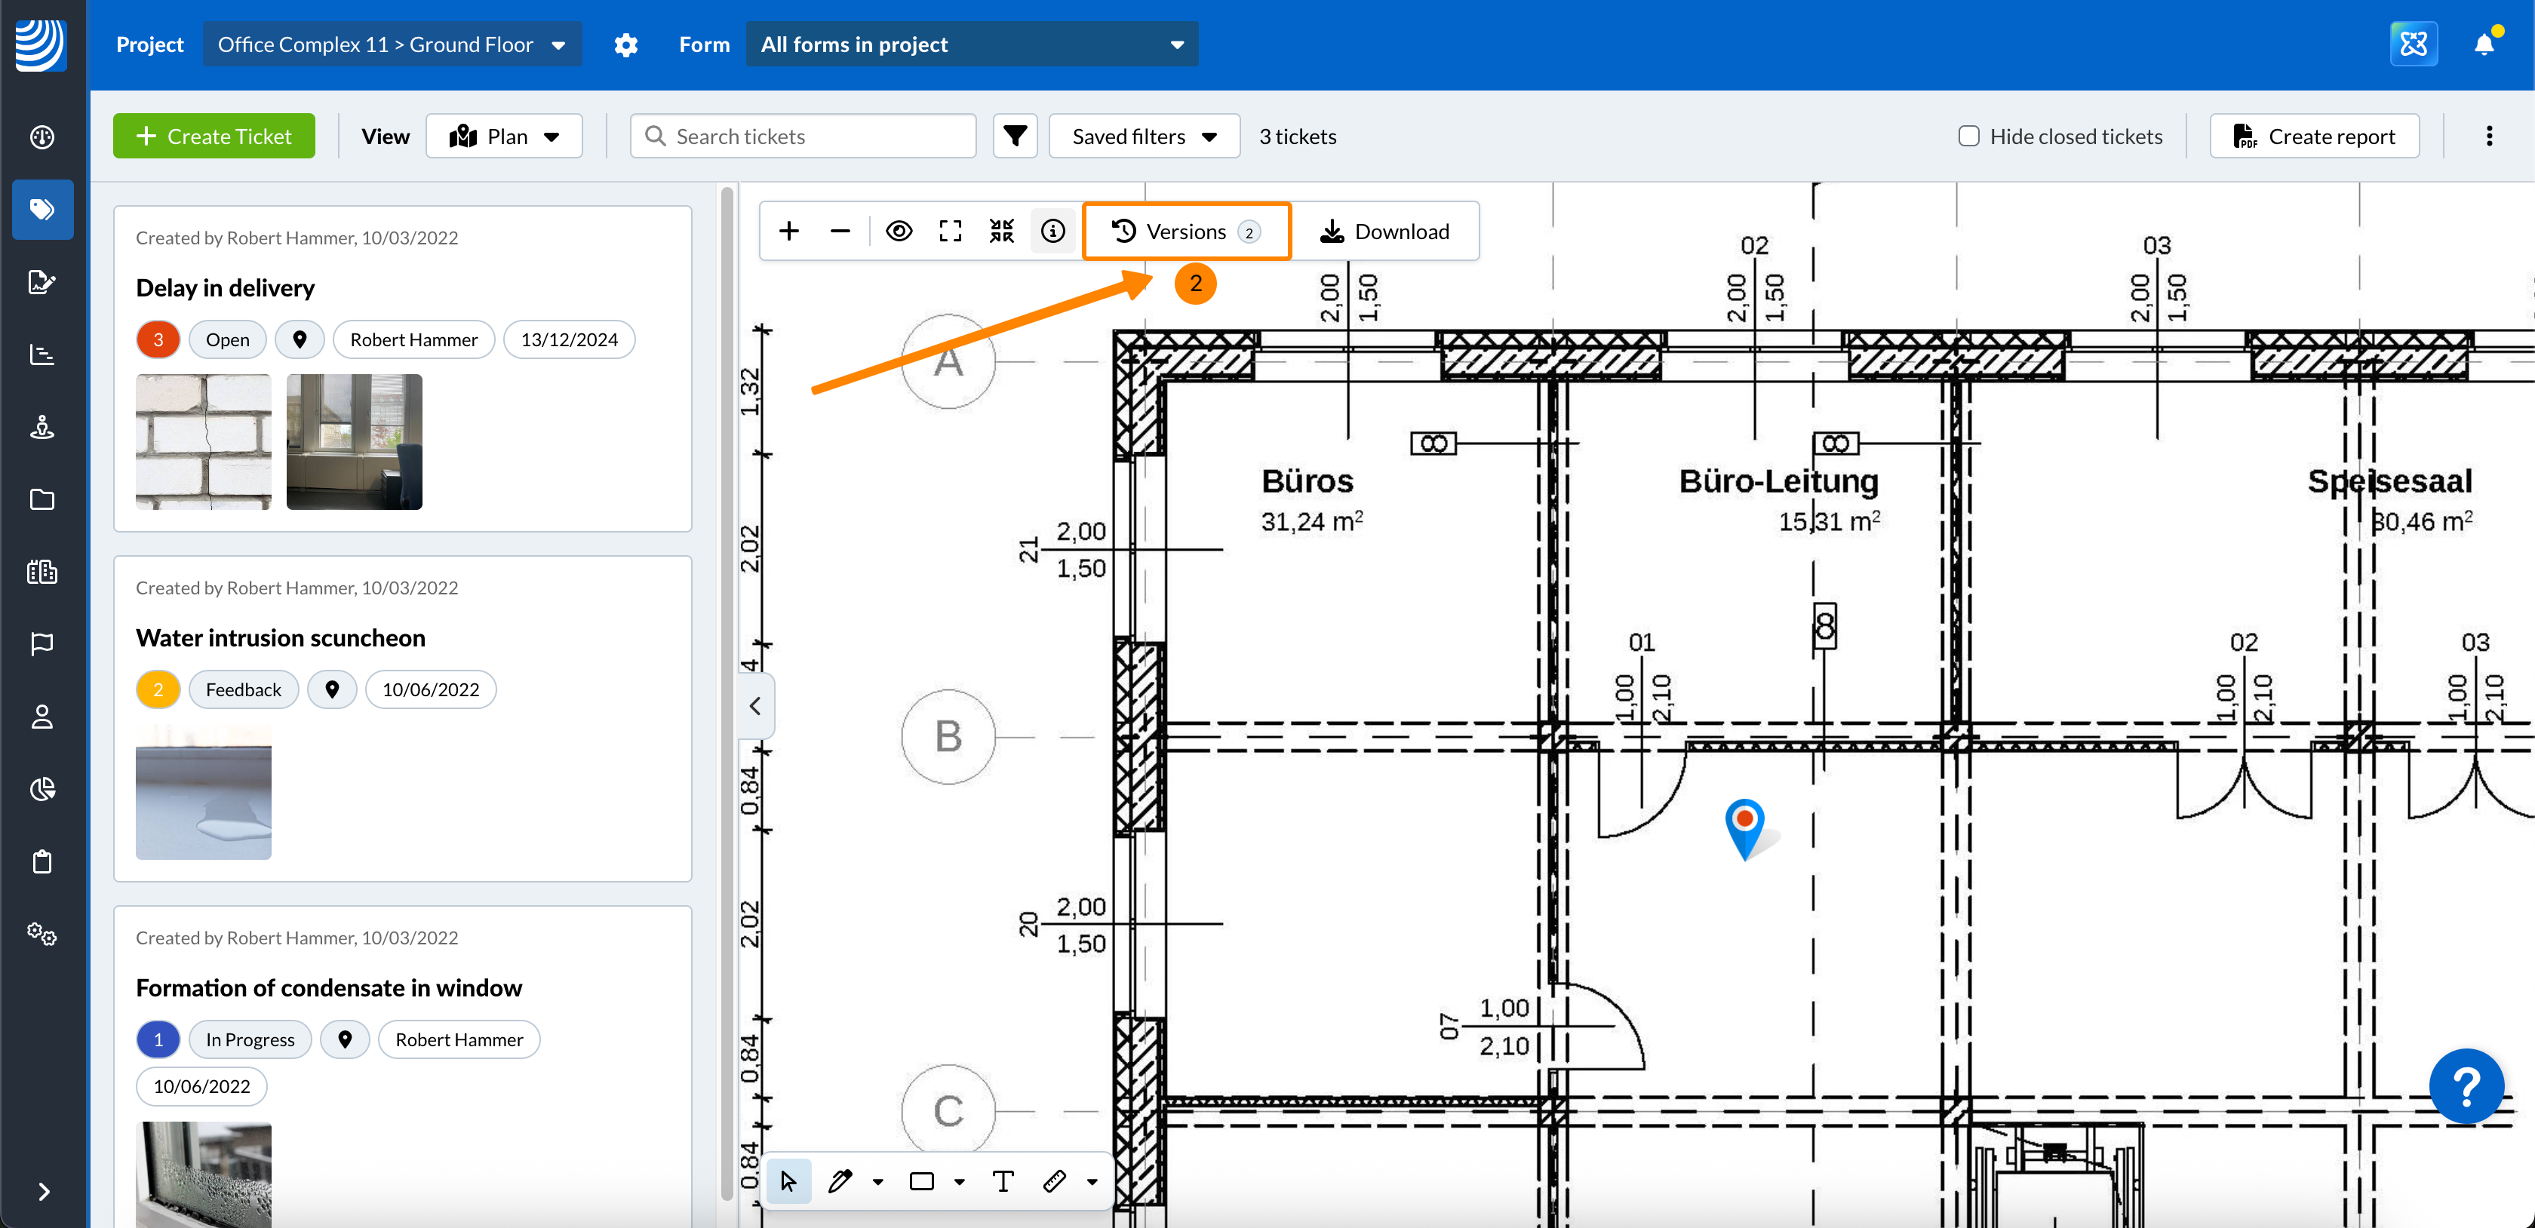Toggle plan visibility eye icon

(899, 232)
